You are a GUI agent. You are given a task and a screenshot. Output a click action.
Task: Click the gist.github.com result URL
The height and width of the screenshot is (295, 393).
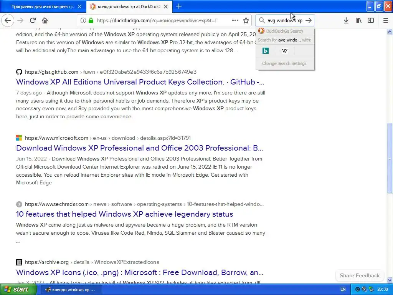[x=111, y=72]
